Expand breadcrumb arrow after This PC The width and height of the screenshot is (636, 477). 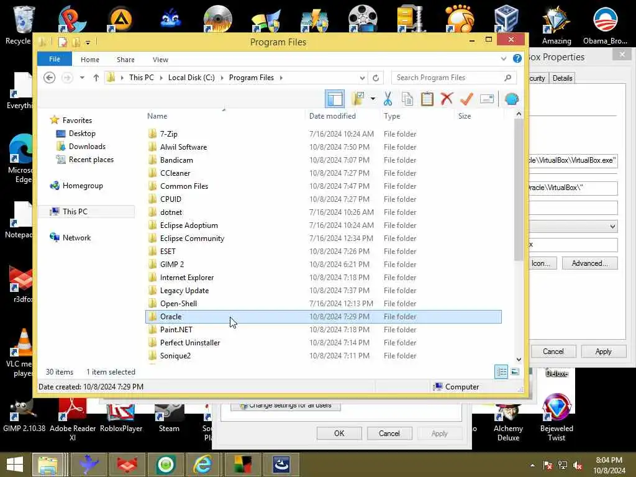(161, 78)
